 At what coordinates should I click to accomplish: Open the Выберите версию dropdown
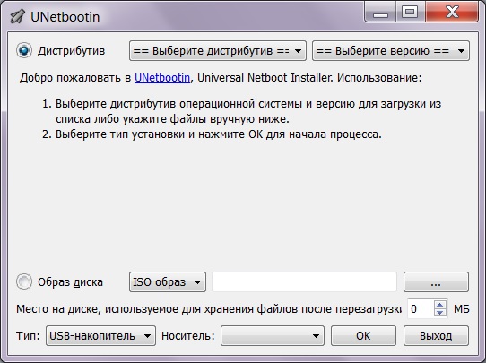[391, 51]
